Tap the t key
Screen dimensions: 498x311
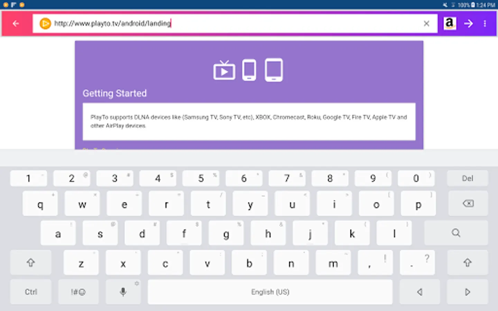[x=208, y=204]
